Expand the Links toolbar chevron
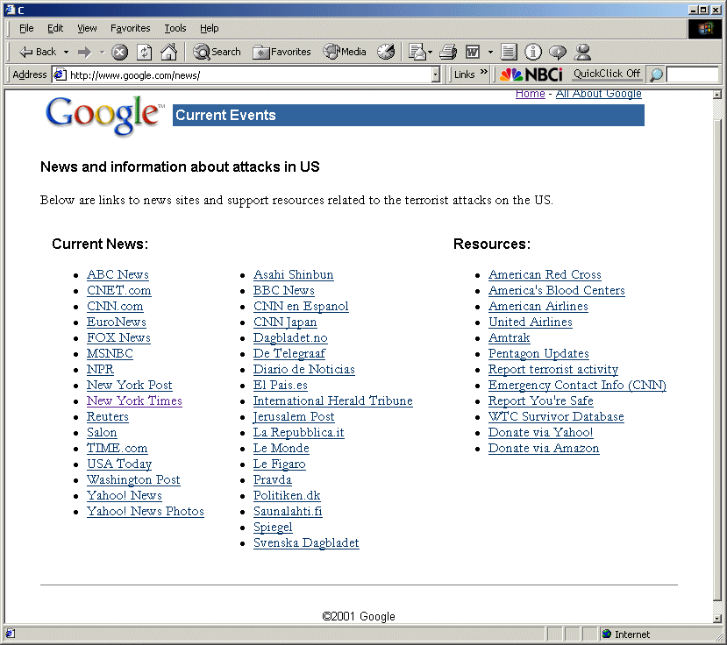Screen dimensions: 727x645 (484, 74)
